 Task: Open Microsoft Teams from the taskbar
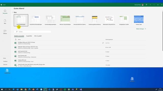[73, 89]
